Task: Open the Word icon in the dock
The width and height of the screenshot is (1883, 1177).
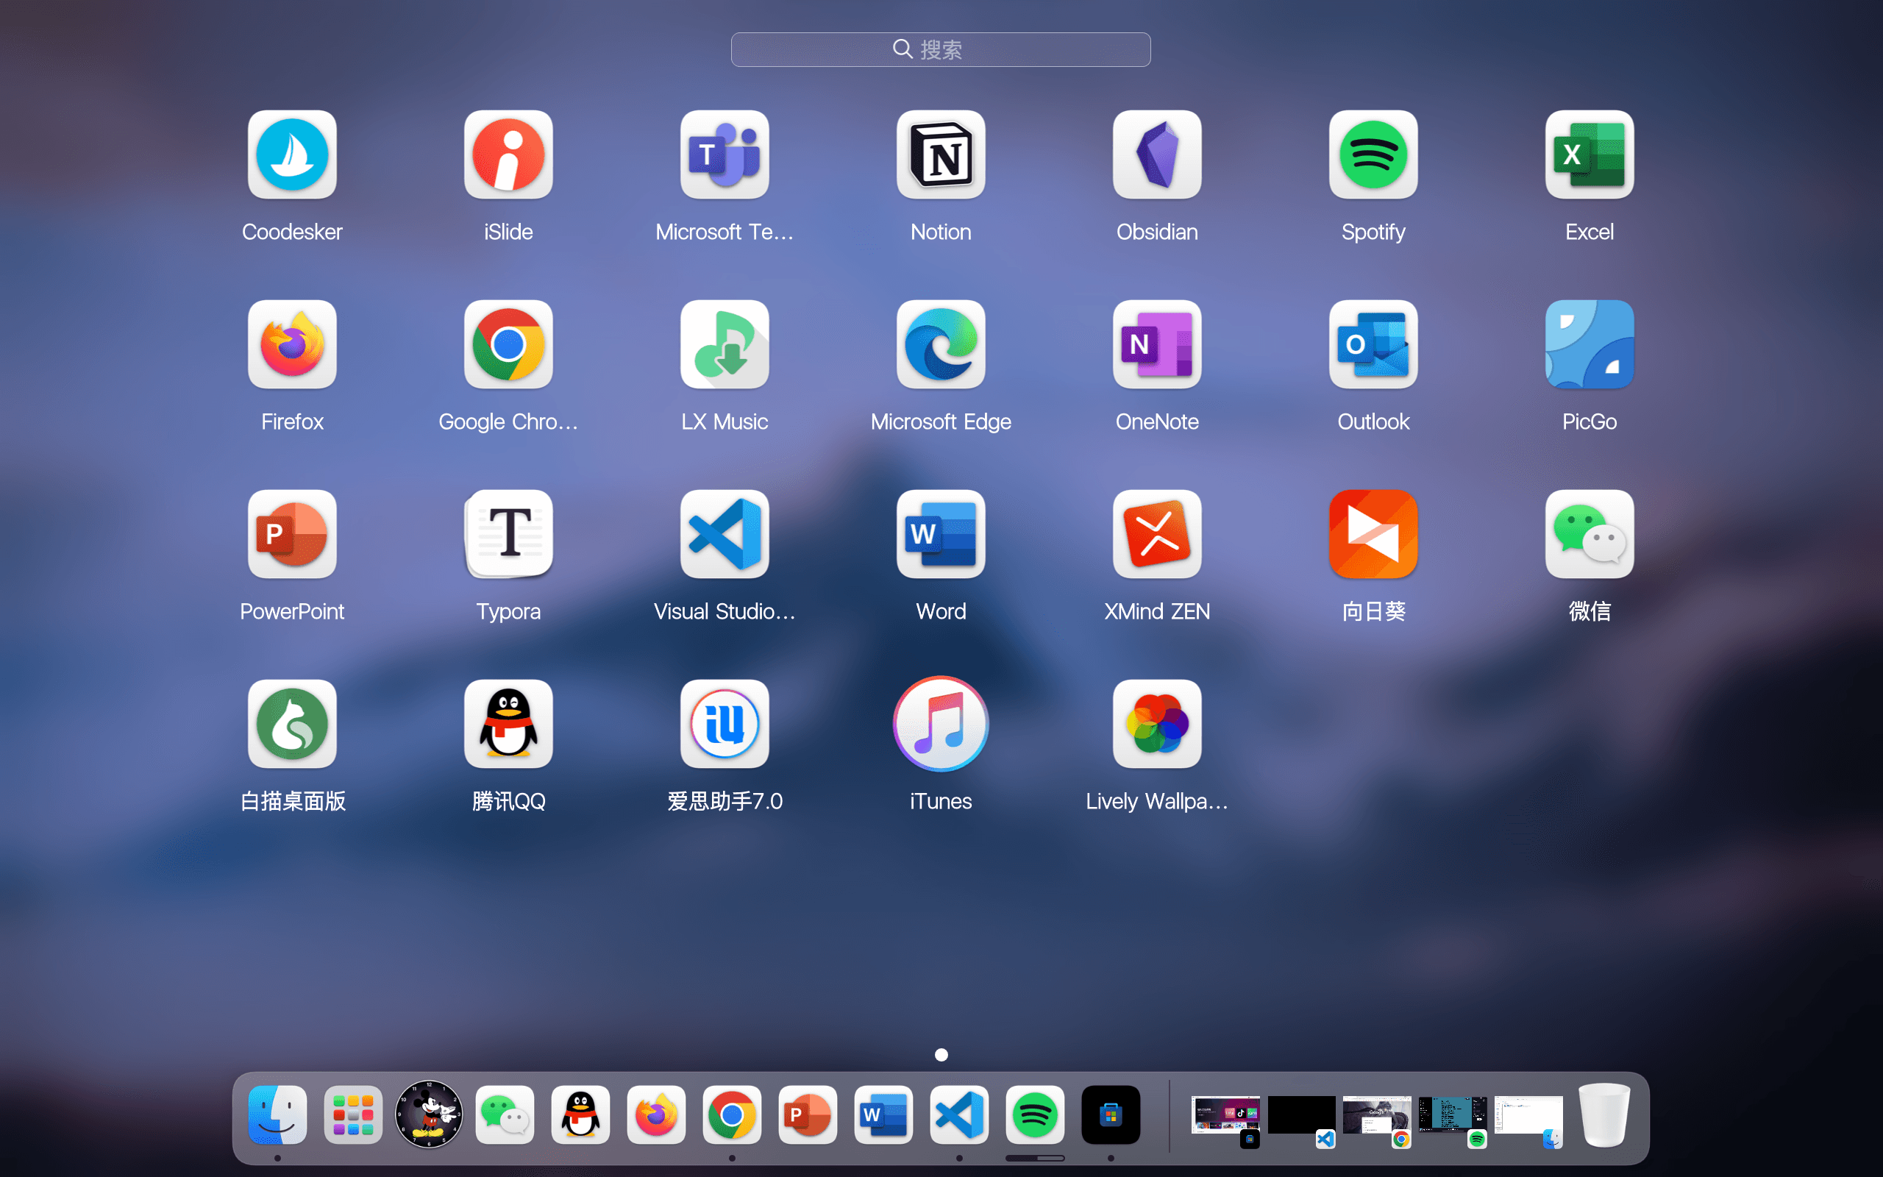Action: pyautogui.click(x=883, y=1114)
